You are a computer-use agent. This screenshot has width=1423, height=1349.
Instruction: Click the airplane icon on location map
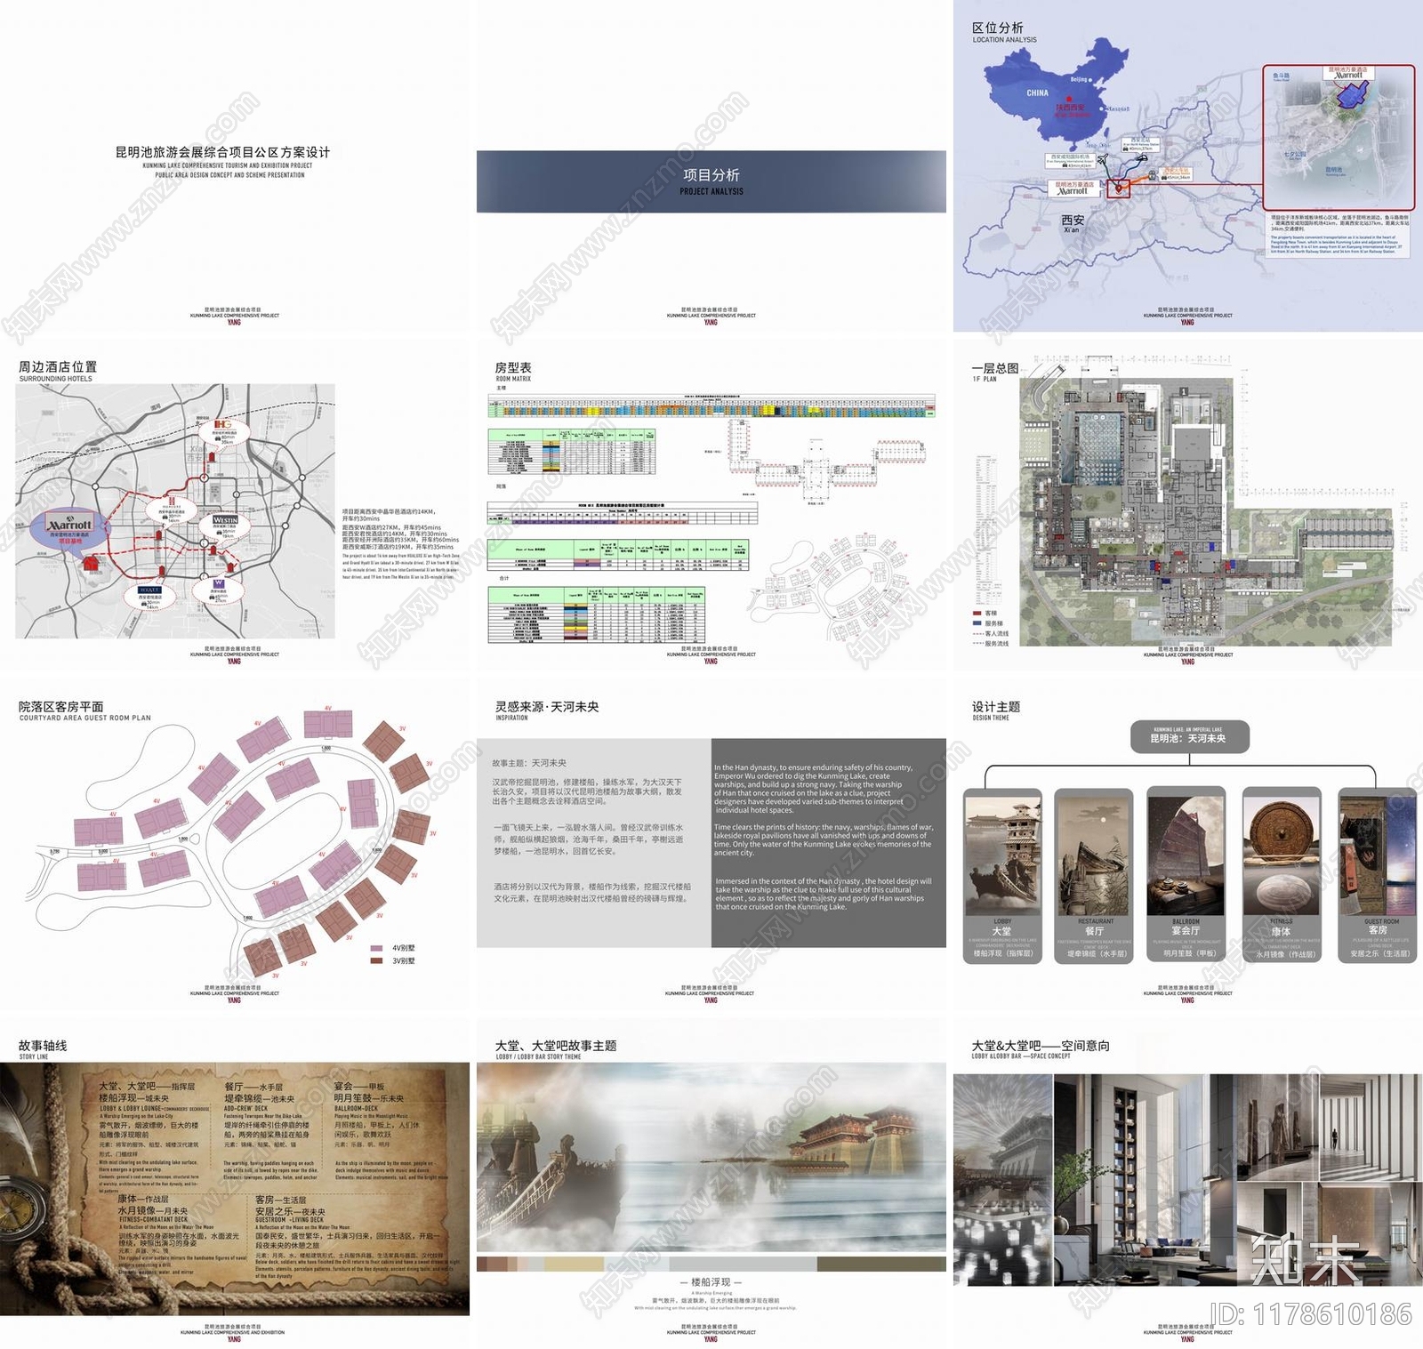pyautogui.click(x=1103, y=159)
